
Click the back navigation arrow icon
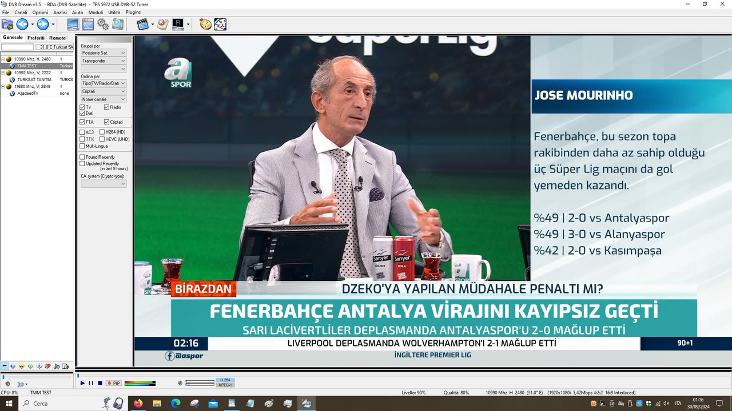point(22,24)
